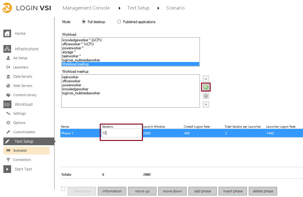
Task: Select highlighted 'Workload mashup' list entry
Action: click(131, 64)
